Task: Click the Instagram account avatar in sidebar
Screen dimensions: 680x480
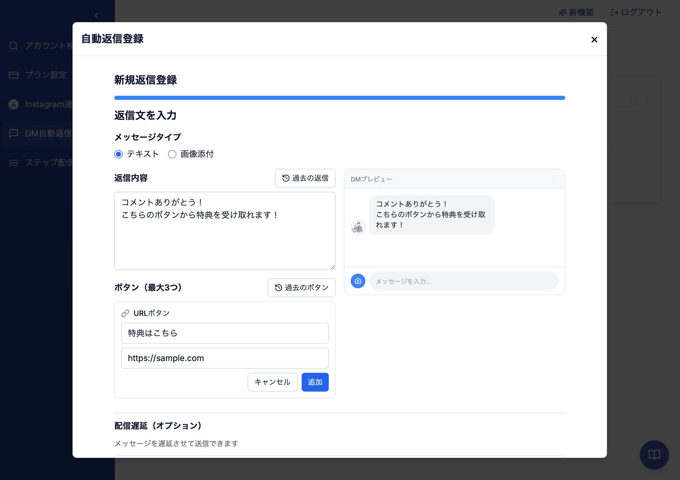Action: tap(14, 104)
